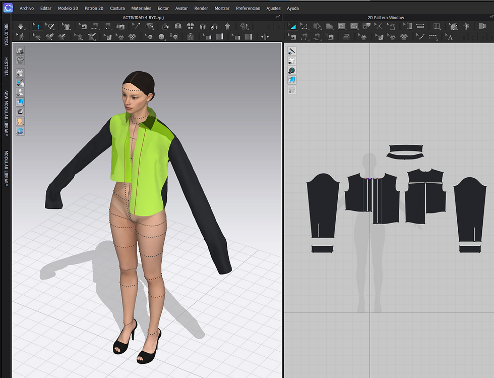Expand the MODULAR LIBRARY side panel
Viewport: 494px width, 378px height.
click(7, 169)
